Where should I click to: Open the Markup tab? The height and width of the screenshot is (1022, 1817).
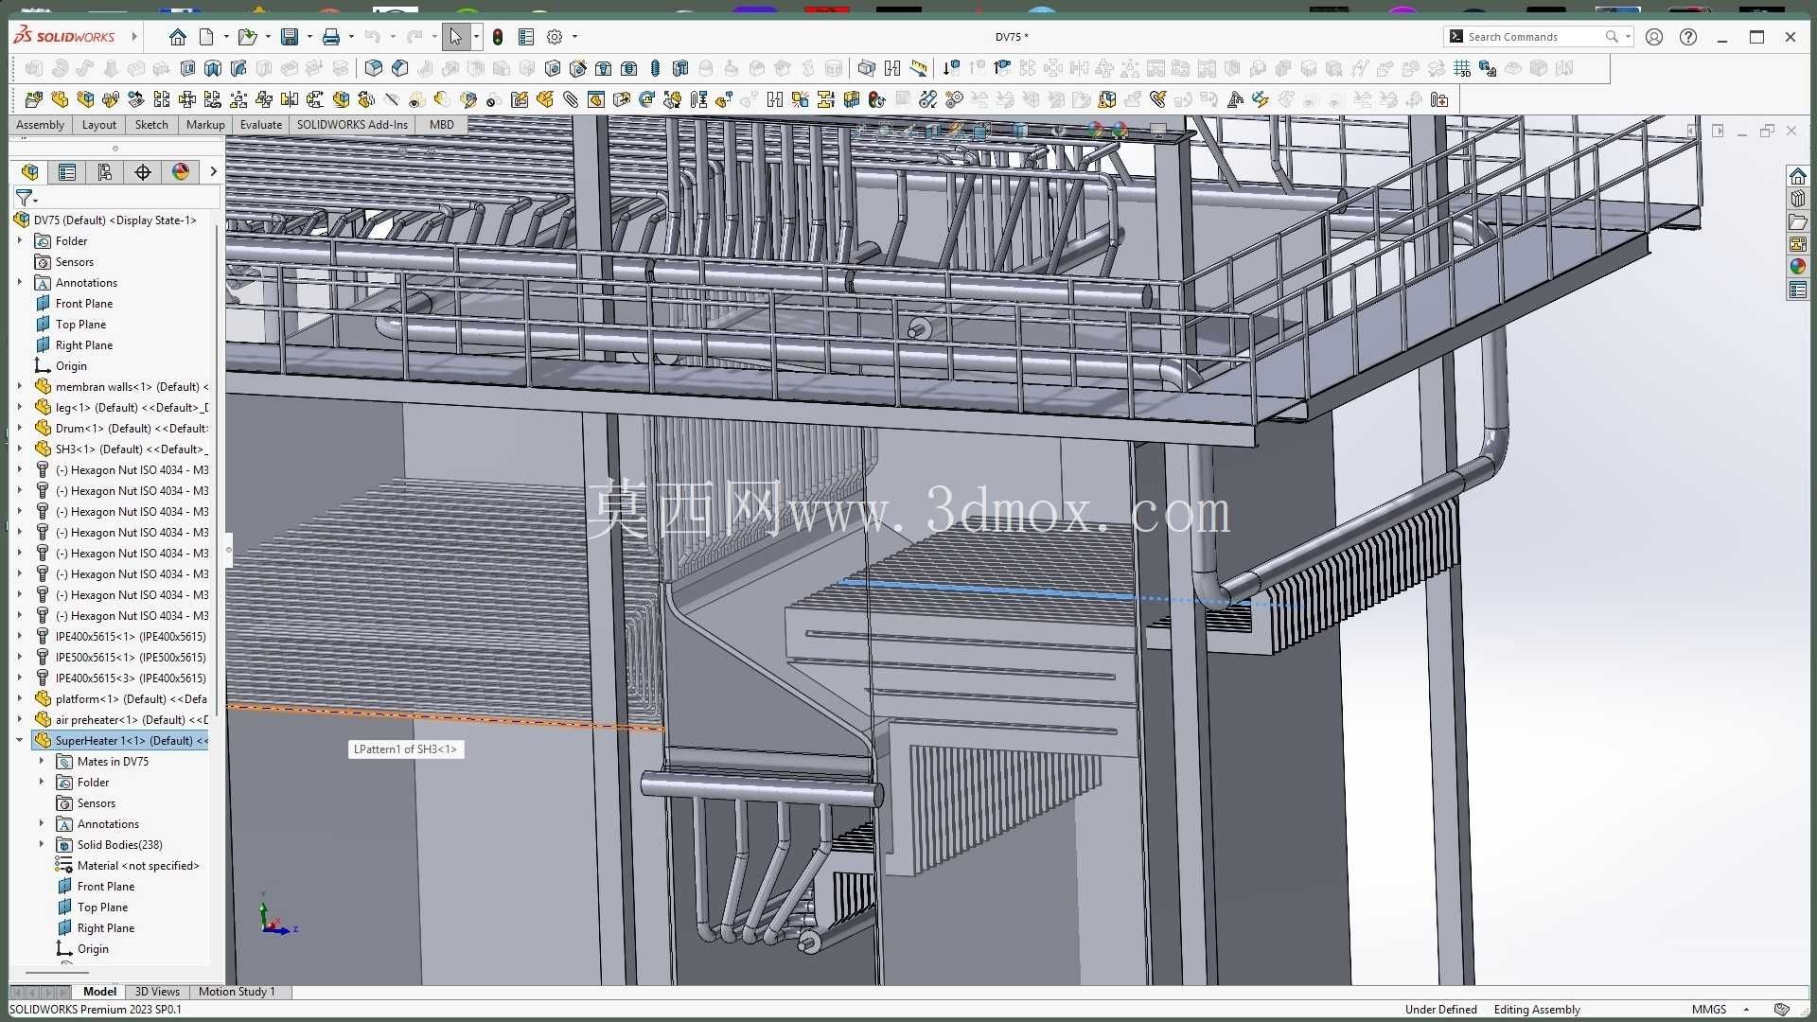(205, 125)
